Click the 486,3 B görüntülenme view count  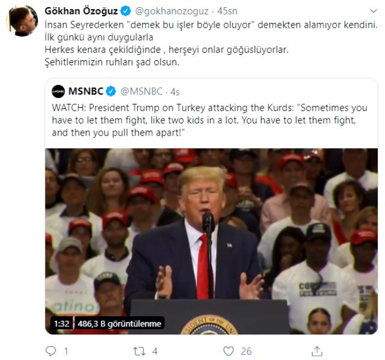click(119, 324)
